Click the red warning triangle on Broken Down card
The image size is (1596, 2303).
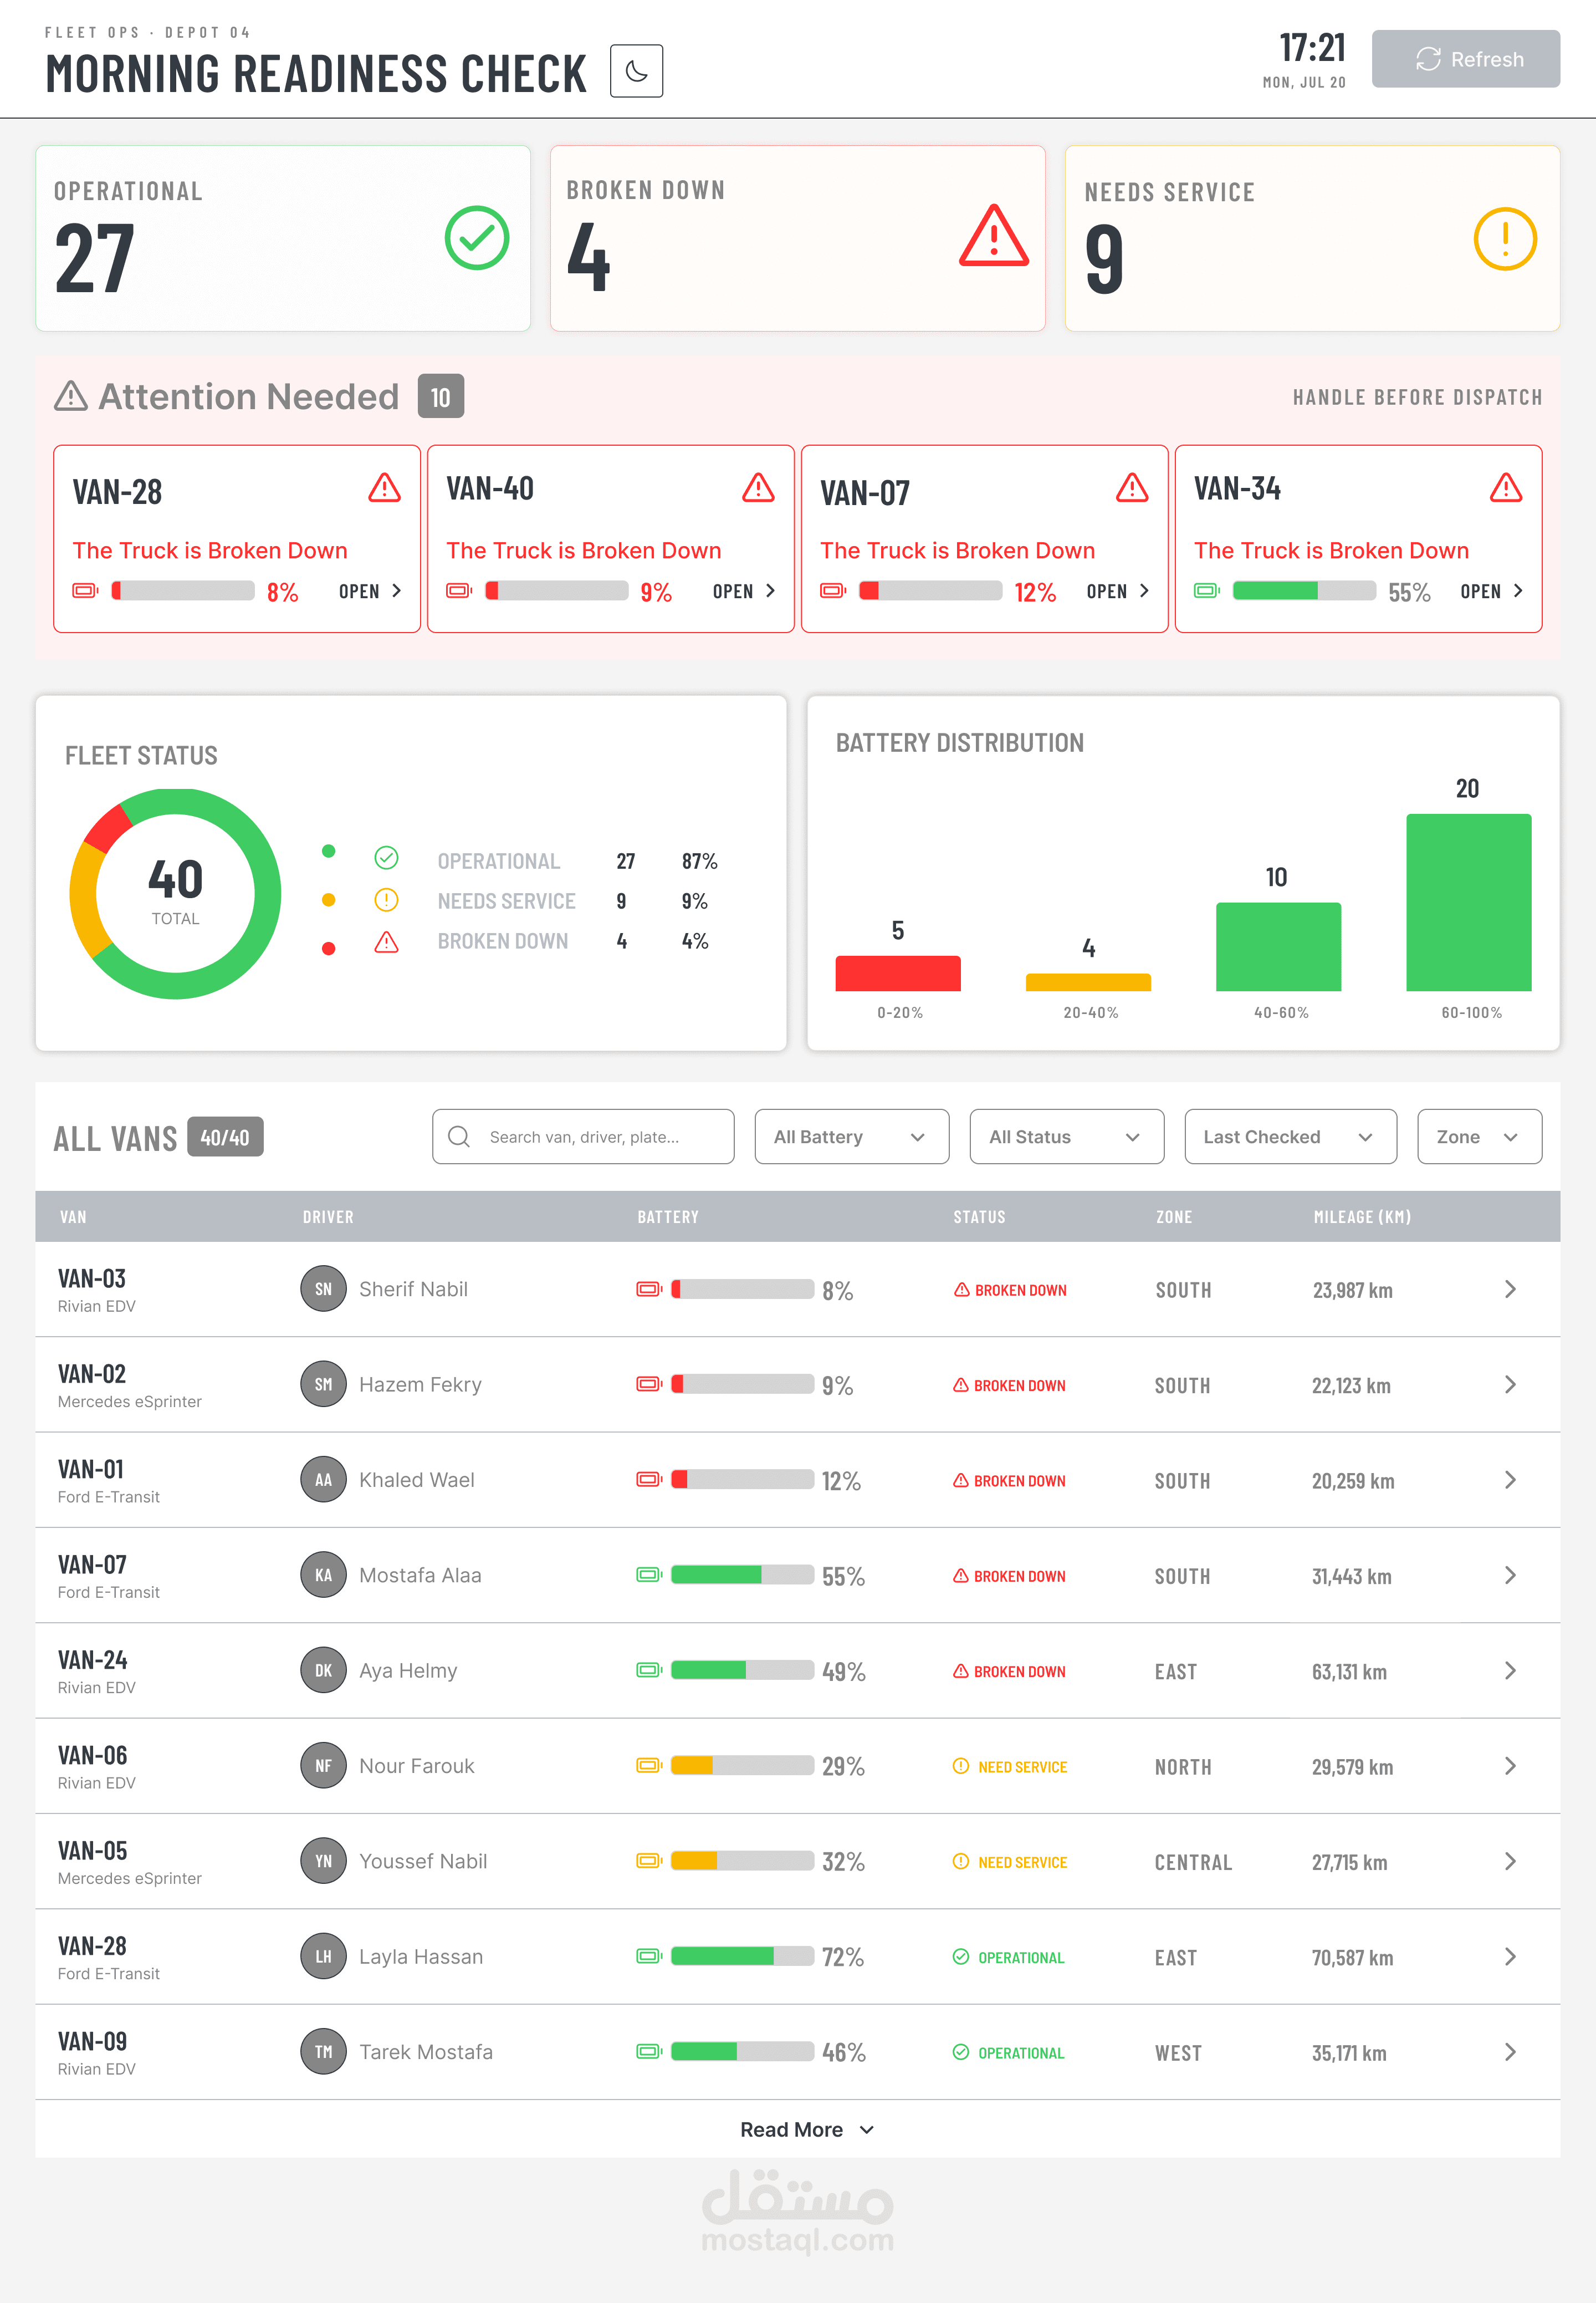993,237
